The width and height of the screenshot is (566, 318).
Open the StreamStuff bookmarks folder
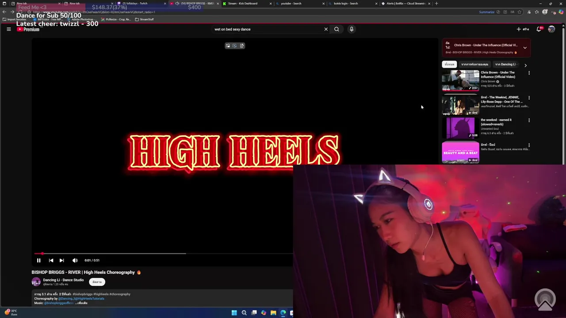click(x=144, y=19)
